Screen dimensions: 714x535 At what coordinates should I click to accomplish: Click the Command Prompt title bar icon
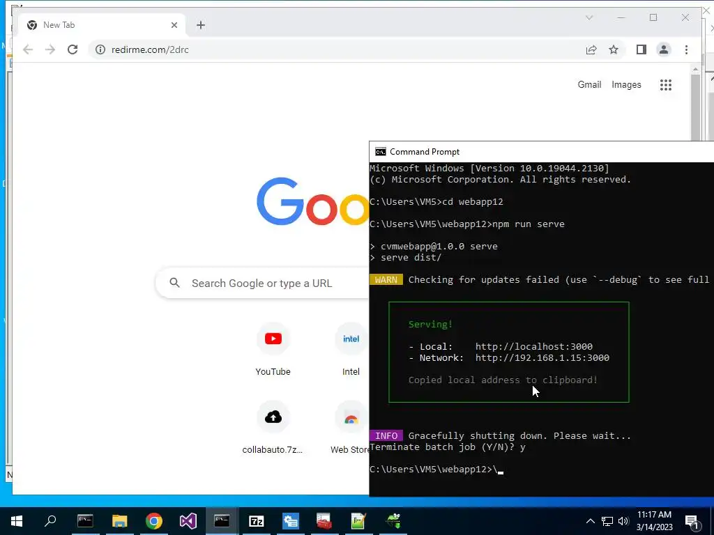tap(380, 152)
